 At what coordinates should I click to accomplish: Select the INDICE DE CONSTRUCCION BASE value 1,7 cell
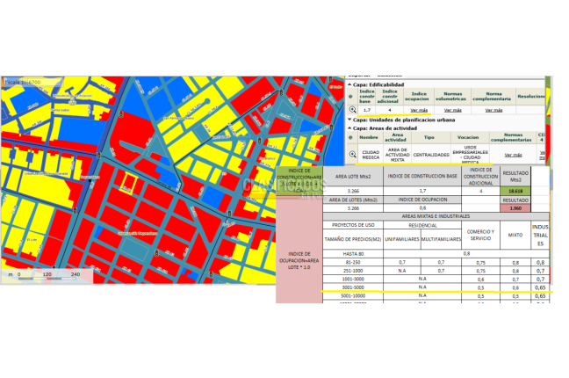(x=422, y=190)
